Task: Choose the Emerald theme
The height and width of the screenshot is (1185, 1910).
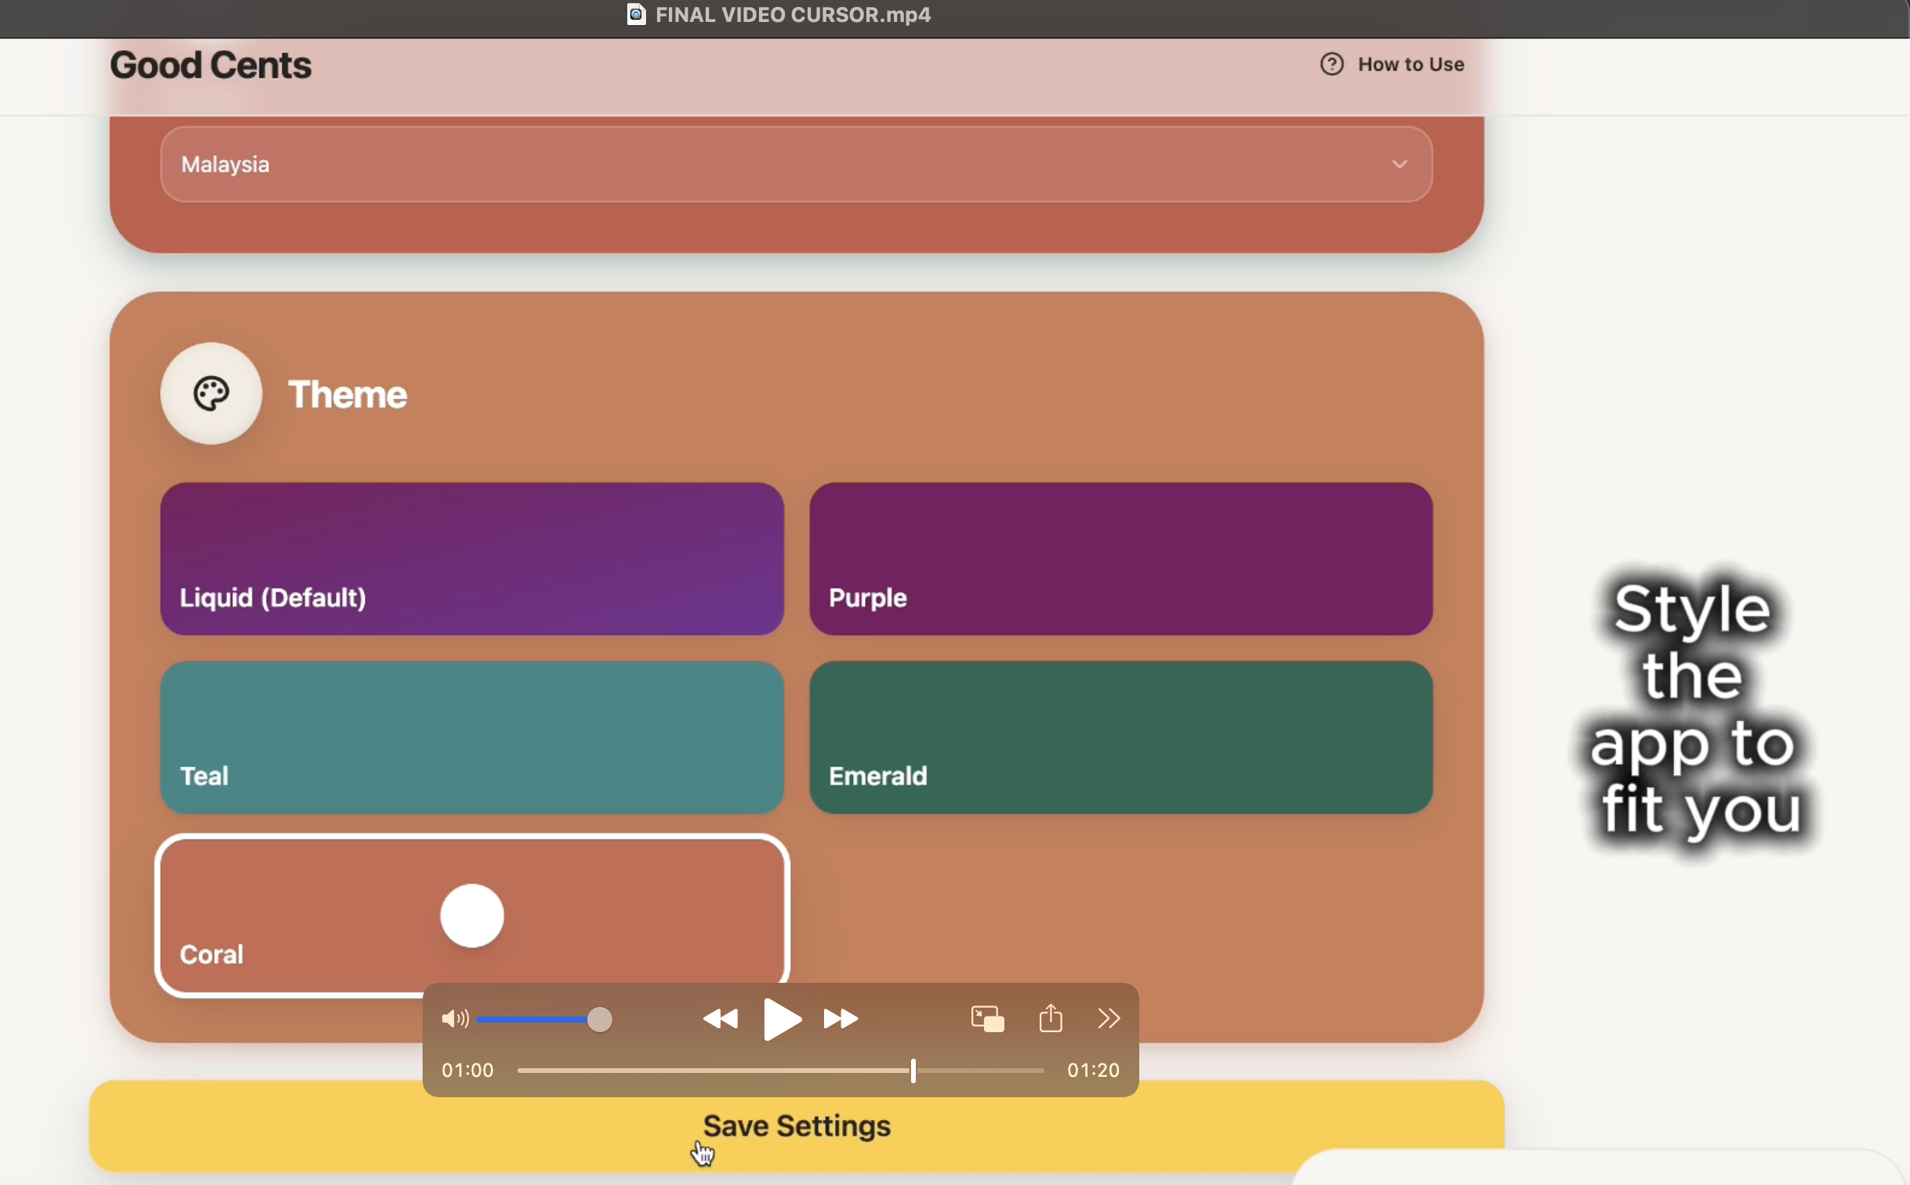Action: pos(1120,737)
